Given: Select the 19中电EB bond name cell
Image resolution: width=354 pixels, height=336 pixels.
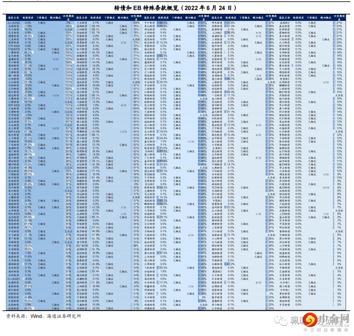Looking at the screenshot, I should 82,108.
